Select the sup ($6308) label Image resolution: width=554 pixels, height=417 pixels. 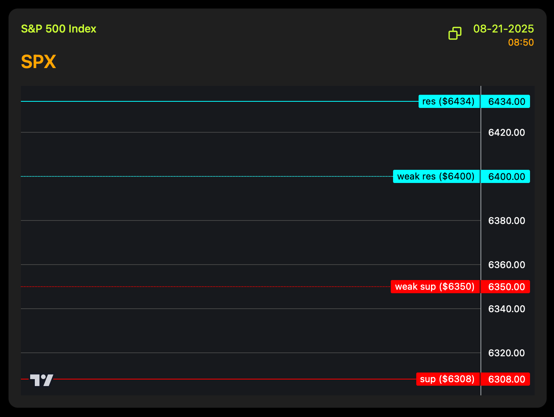click(x=448, y=379)
